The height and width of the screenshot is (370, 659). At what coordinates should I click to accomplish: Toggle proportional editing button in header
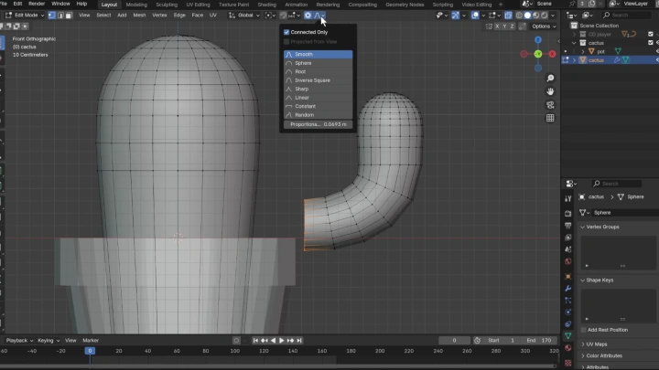pos(309,16)
